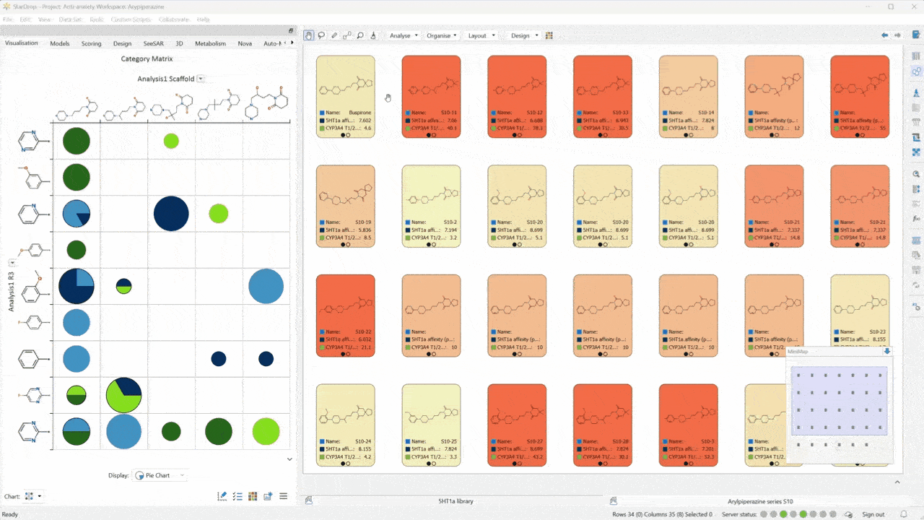Switch to the 5HT1a library dataset
The width and height of the screenshot is (924, 520).
(456, 500)
